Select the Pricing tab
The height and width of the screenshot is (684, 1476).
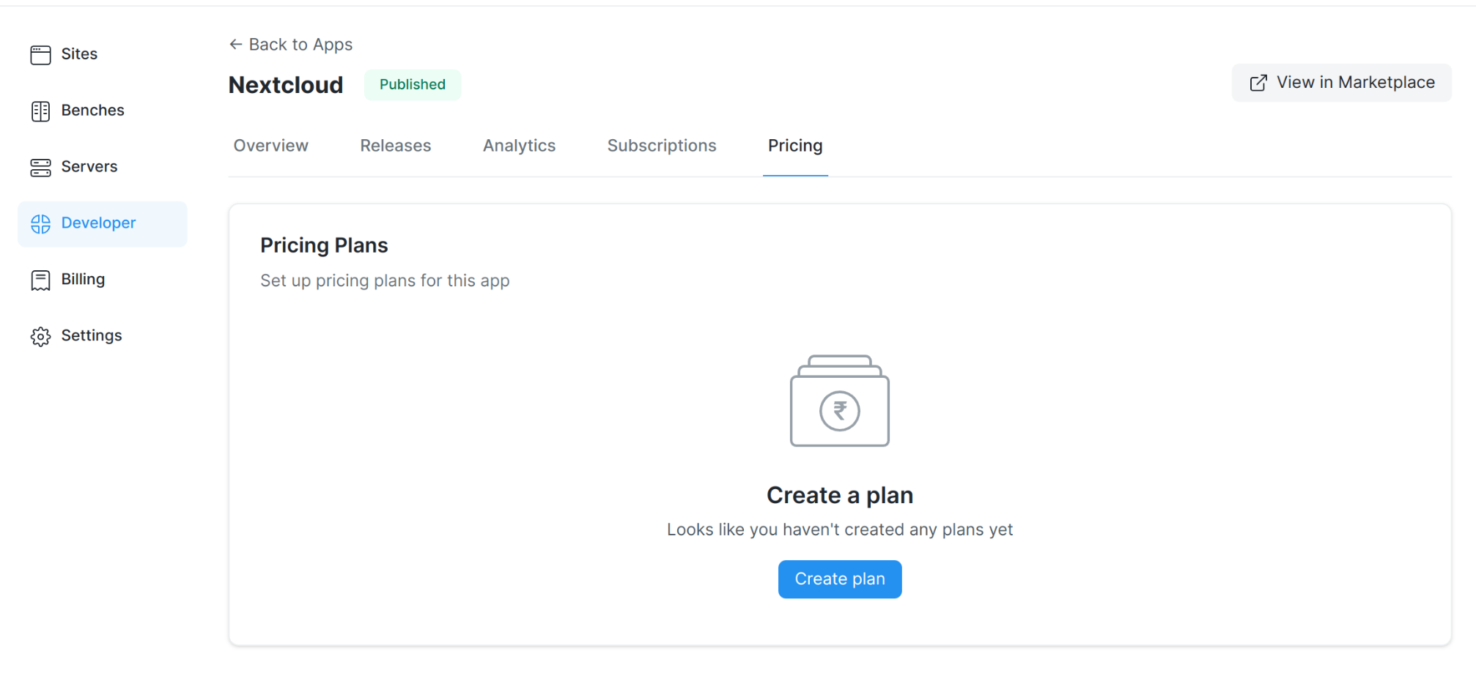coord(795,146)
